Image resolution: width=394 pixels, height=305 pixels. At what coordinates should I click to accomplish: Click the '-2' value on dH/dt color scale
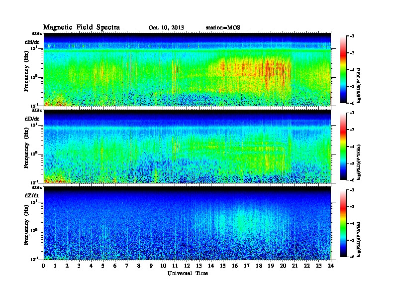click(352, 36)
